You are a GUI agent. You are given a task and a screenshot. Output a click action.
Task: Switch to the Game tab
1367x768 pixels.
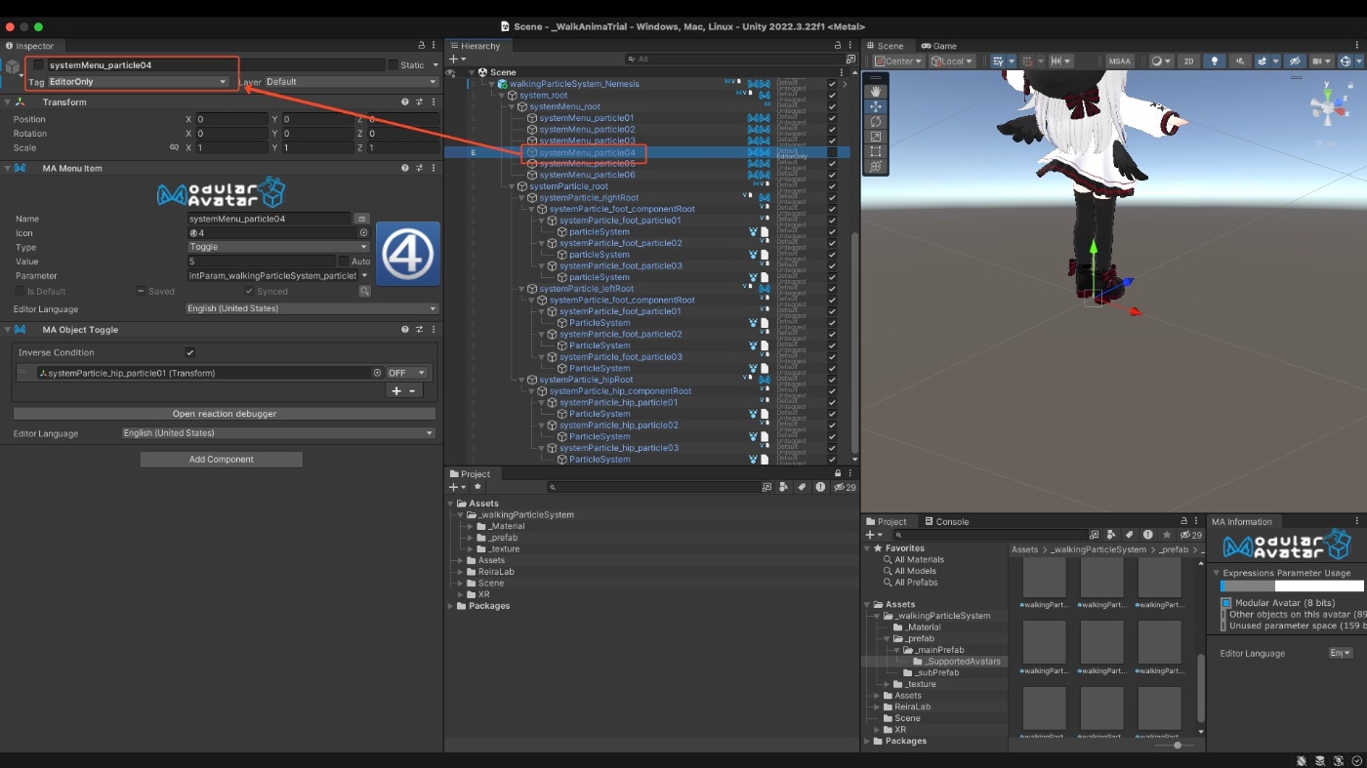938,46
